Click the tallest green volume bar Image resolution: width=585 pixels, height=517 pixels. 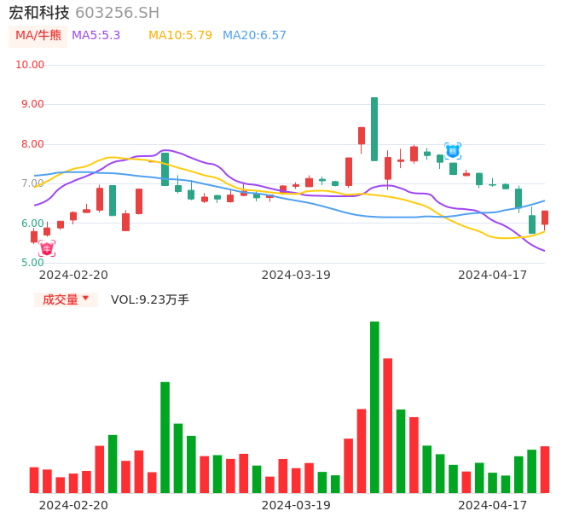(x=374, y=407)
